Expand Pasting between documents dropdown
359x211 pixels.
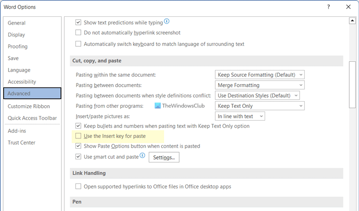click(260, 85)
